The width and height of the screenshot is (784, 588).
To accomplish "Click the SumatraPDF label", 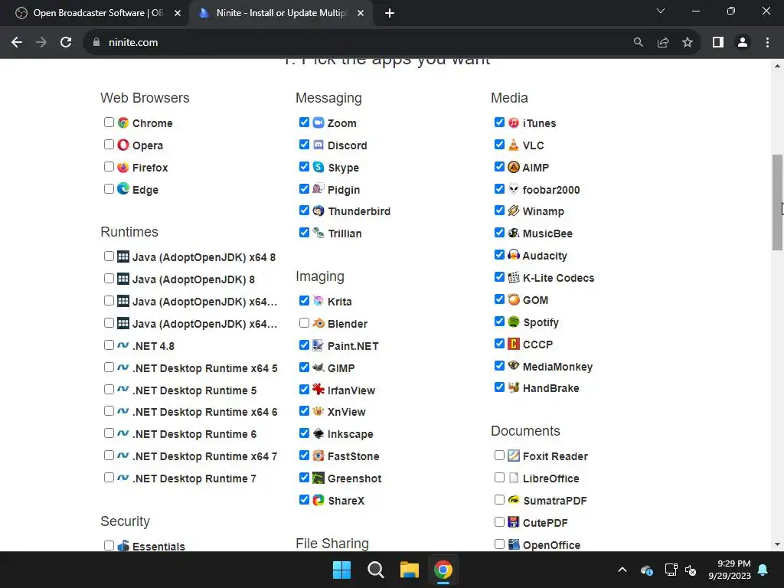I will pyautogui.click(x=555, y=501).
